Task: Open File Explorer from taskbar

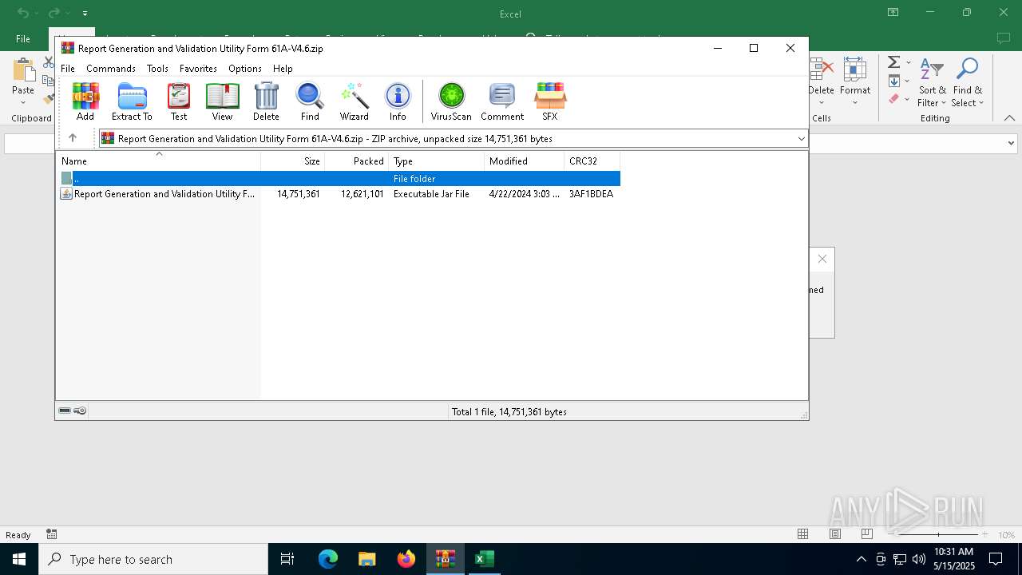Action: pos(366,559)
